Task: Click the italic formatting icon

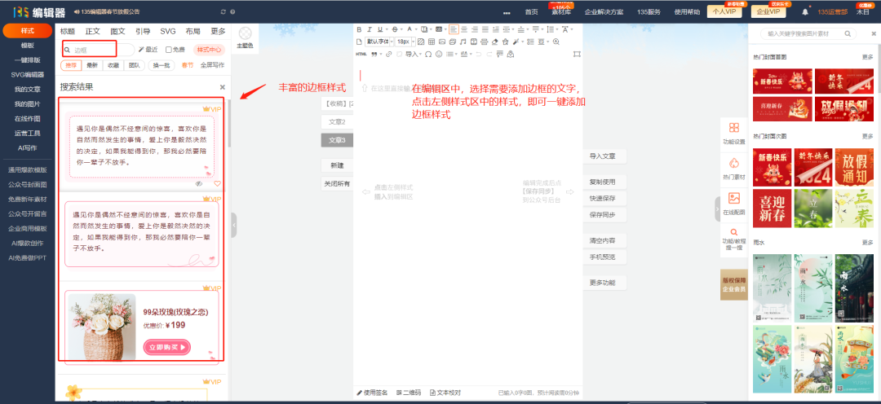Action: click(x=370, y=29)
